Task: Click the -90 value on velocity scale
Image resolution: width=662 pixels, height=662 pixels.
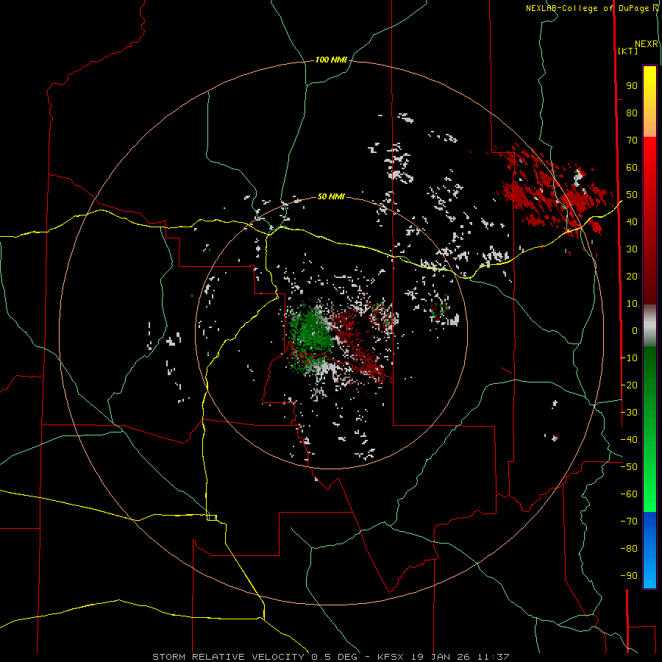Action: click(629, 576)
